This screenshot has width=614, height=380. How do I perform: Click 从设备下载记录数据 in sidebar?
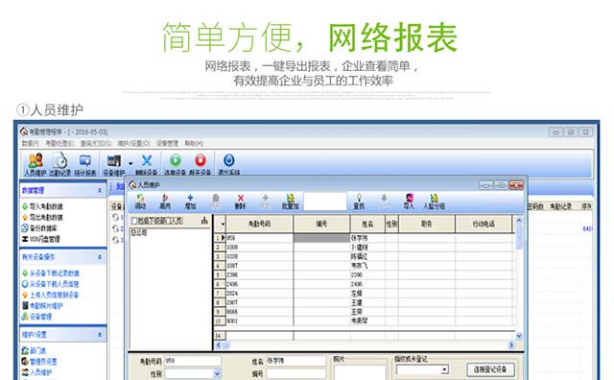click(55, 273)
